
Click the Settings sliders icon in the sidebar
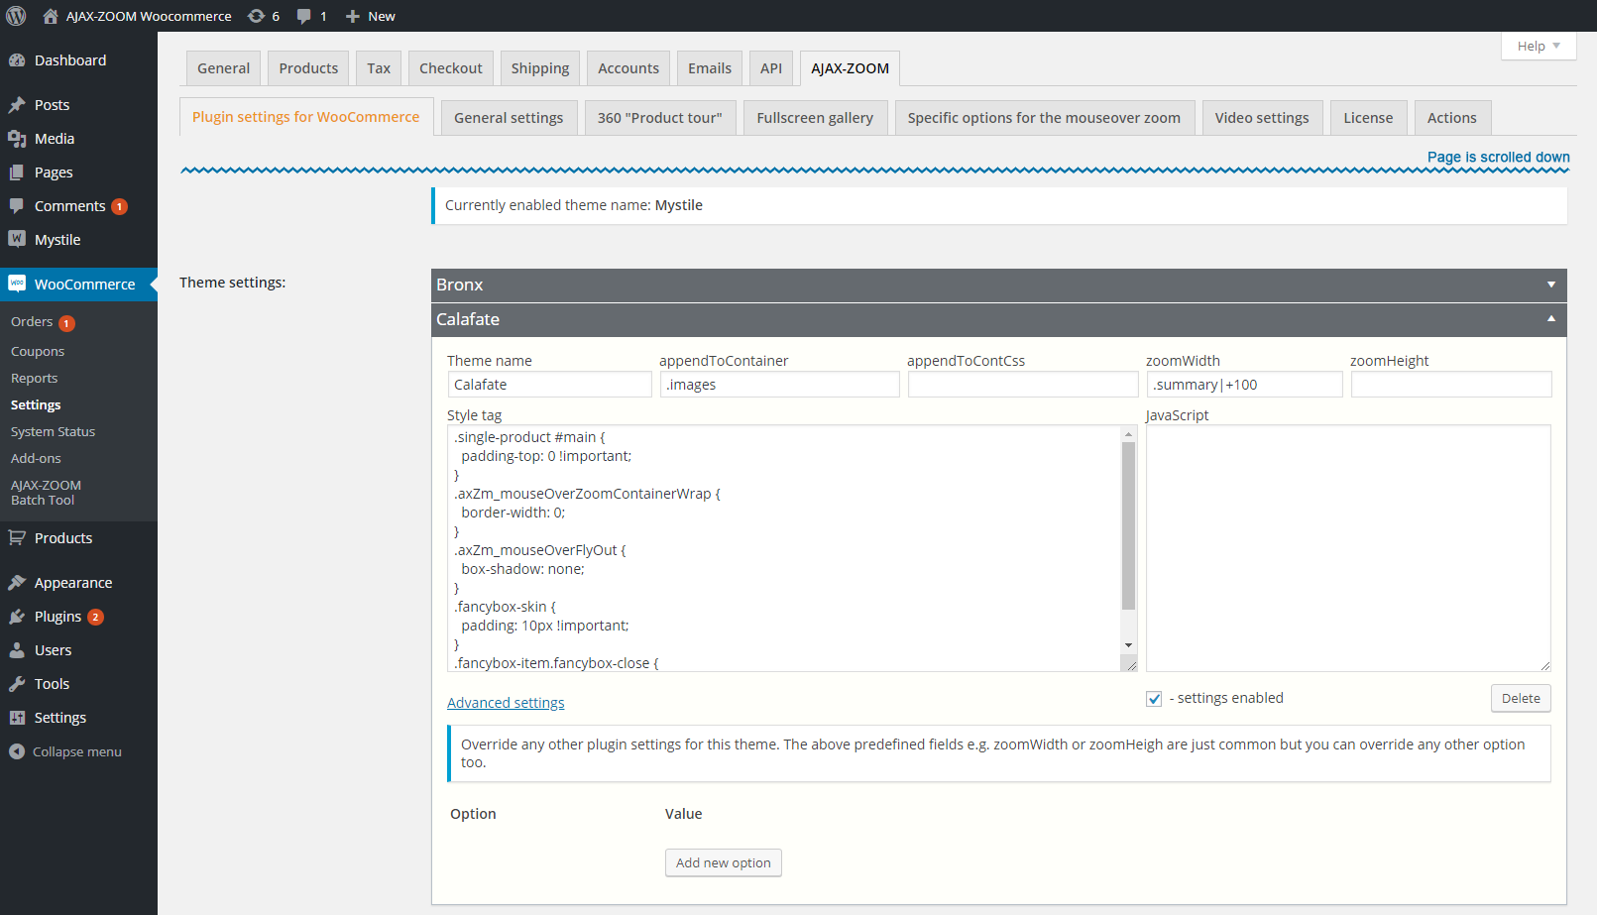(x=17, y=718)
